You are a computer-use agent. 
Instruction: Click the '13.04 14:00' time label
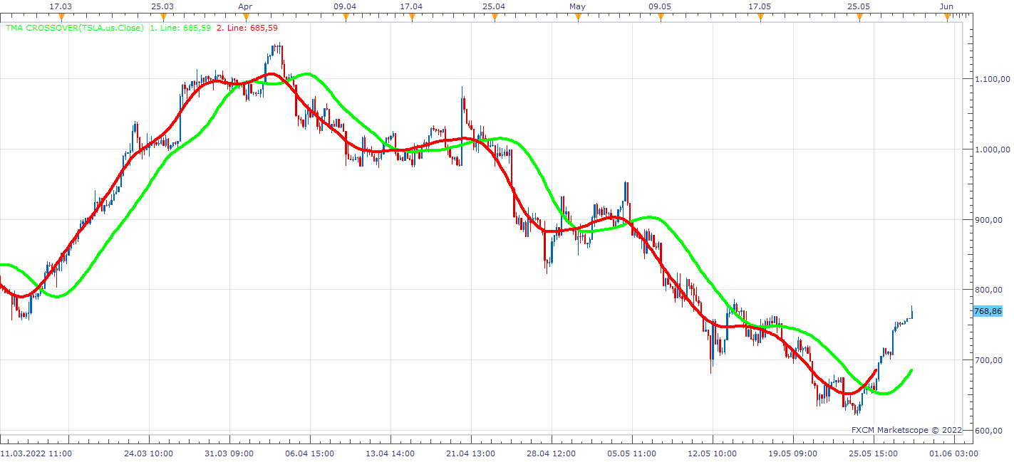390,453
